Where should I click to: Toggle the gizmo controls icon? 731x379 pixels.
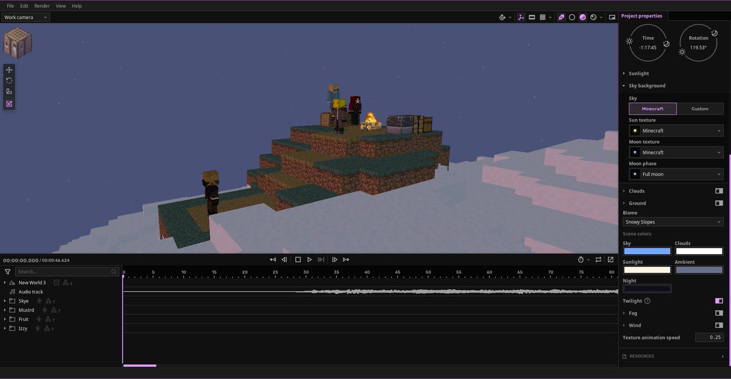(521, 18)
